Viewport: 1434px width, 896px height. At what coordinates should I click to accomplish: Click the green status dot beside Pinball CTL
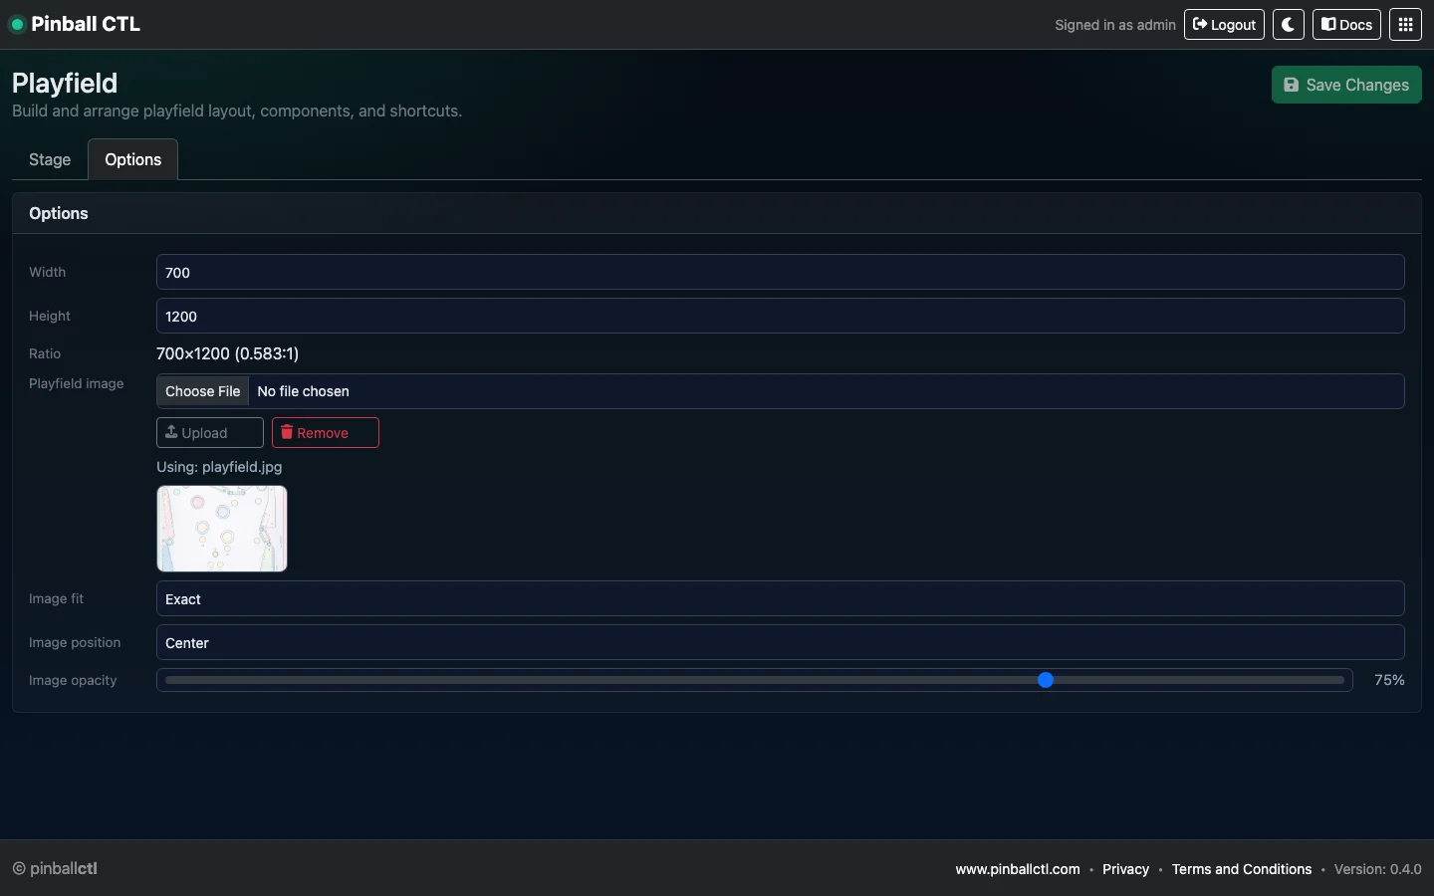click(17, 24)
